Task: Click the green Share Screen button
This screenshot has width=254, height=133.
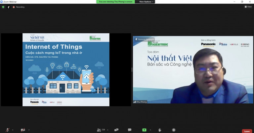Action: point(144,130)
